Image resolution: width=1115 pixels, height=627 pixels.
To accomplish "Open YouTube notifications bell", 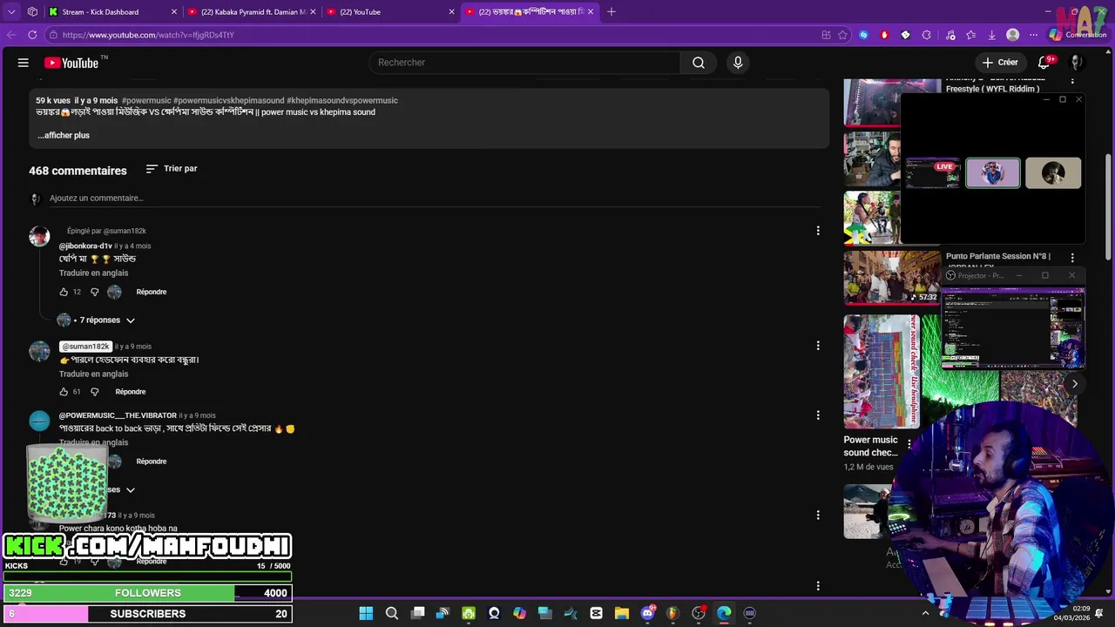I will [1044, 63].
